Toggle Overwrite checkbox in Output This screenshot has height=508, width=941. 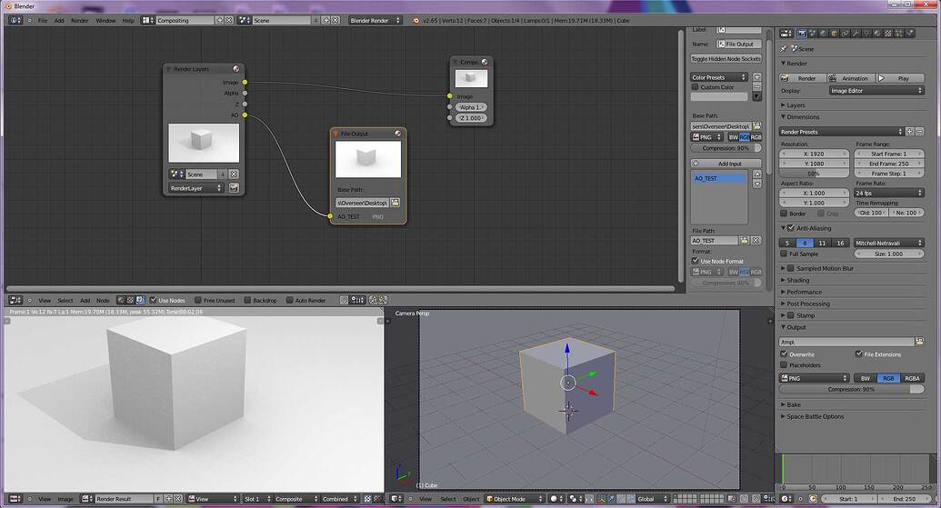pyautogui.click(x=784, y=354)
